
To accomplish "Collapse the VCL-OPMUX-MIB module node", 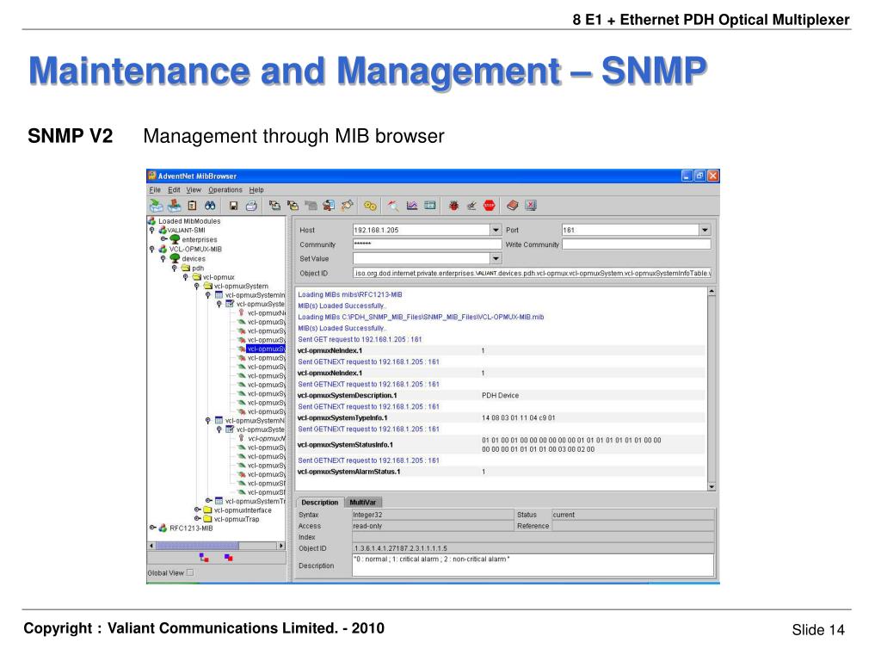I will pos(151,249).
